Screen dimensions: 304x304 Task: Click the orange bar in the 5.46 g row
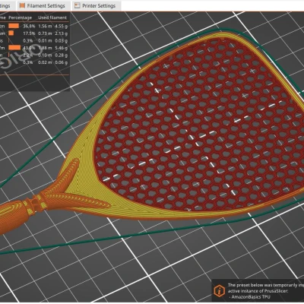[14, 48]
